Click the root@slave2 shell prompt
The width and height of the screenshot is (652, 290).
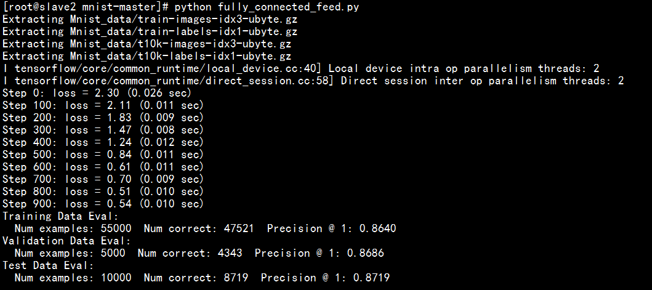(86, 7)
